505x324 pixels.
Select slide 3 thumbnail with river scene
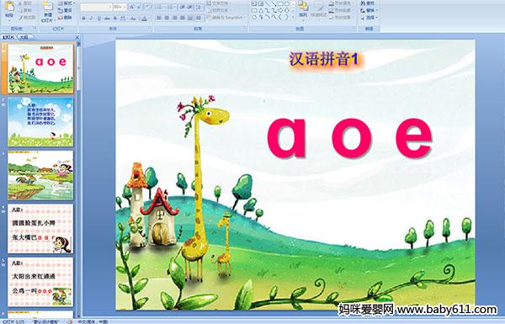(x=40, y=176)
